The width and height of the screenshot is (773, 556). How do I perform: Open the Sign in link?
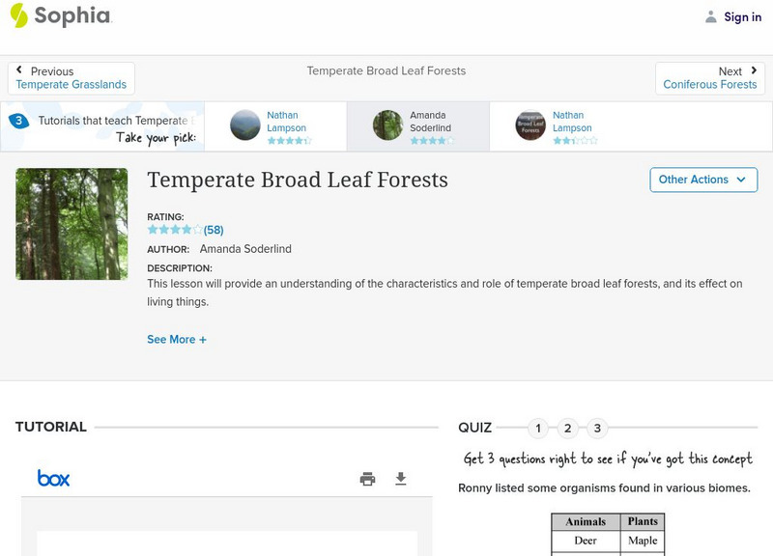pyautogui.click(x=742, y=16)
